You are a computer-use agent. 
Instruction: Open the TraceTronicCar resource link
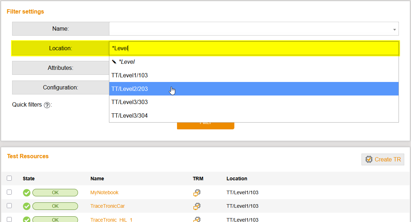point(108,206)
